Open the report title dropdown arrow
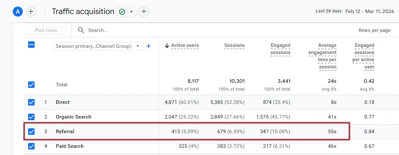Image resolution: width=399 pixels, height=155 pixels. (131, 12)
